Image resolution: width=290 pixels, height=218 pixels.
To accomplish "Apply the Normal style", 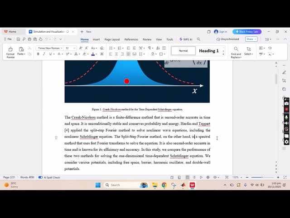I will click(183, 51).
